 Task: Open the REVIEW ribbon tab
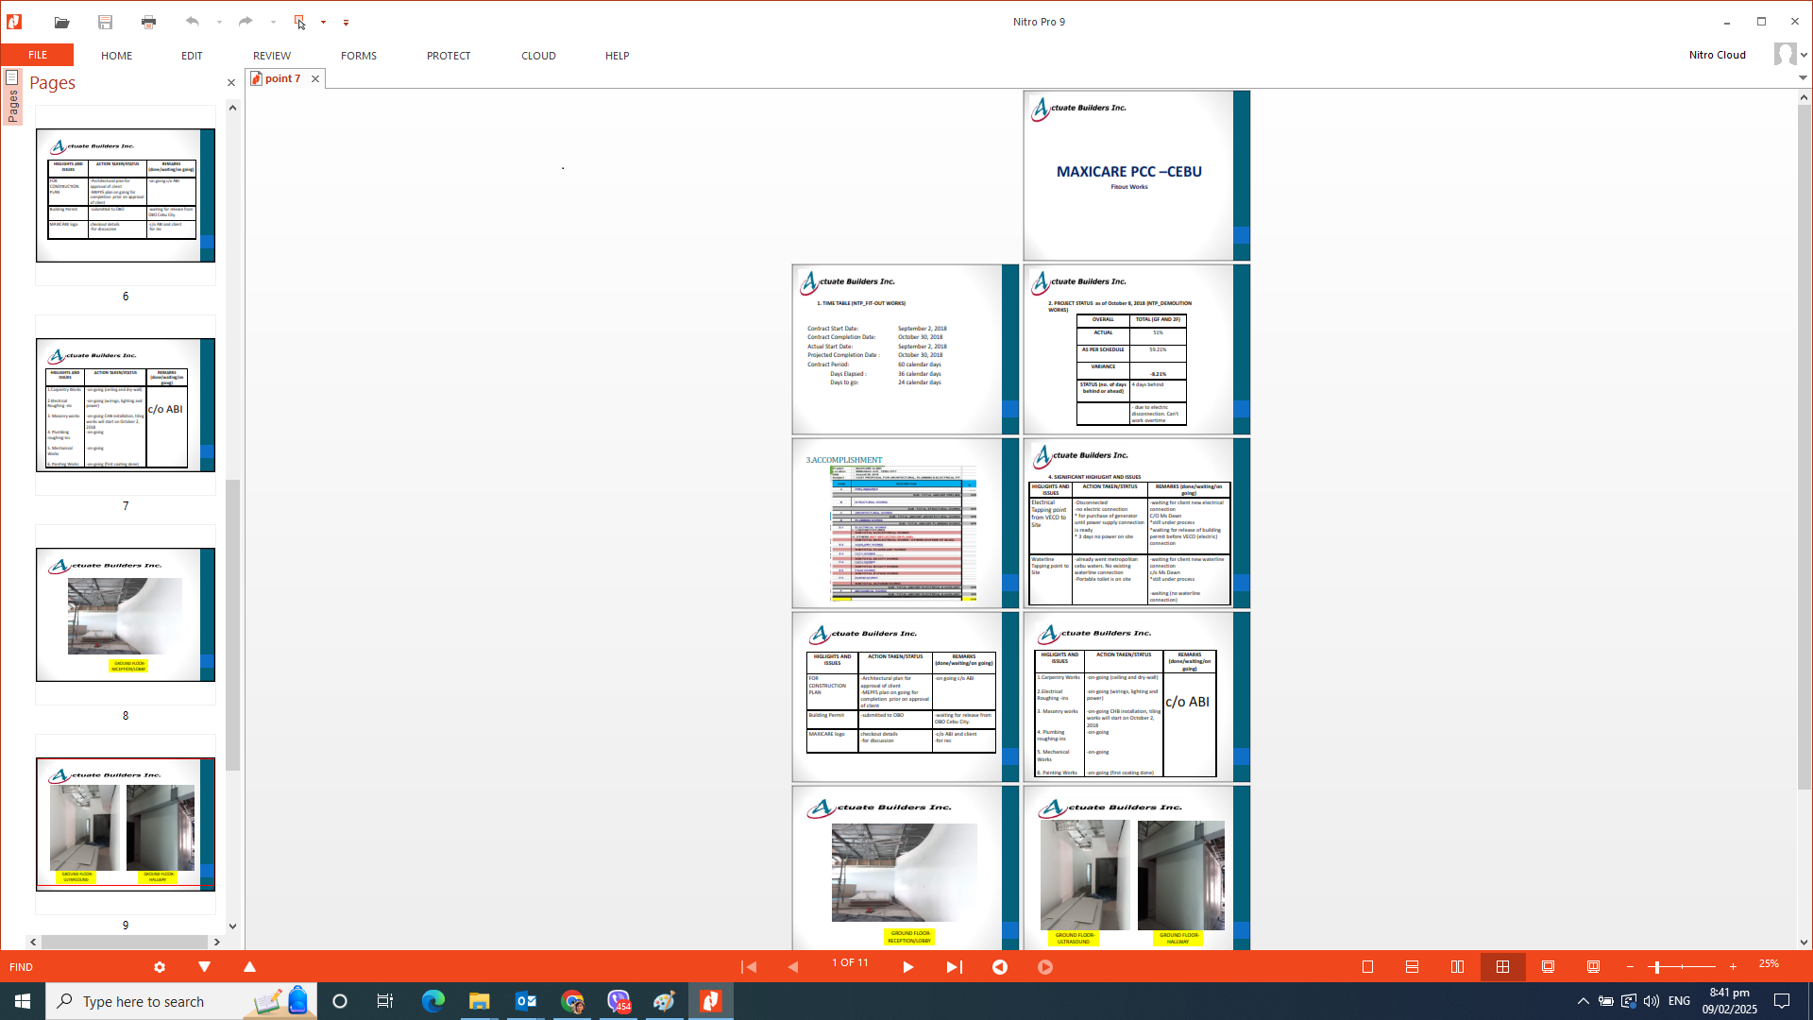pyautogui.click(x=271, y=56)
